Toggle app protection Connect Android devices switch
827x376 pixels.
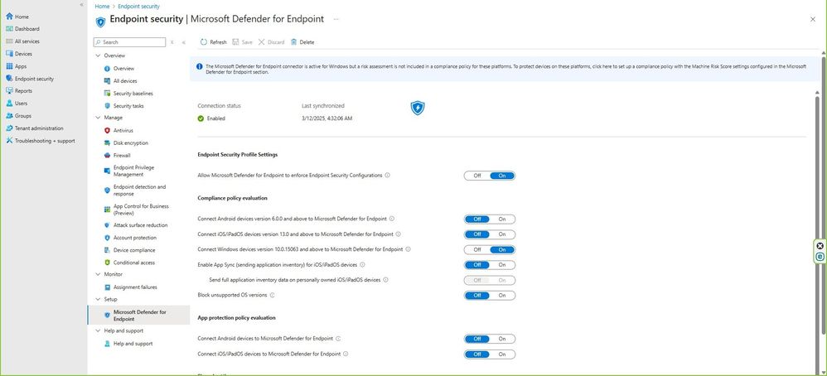pos(490,339)
